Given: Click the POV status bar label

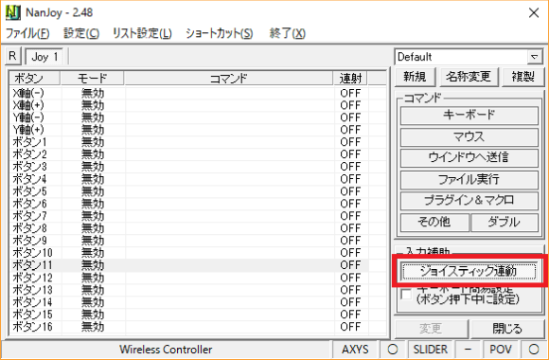Looking at the screenshot, I should 501,350.
